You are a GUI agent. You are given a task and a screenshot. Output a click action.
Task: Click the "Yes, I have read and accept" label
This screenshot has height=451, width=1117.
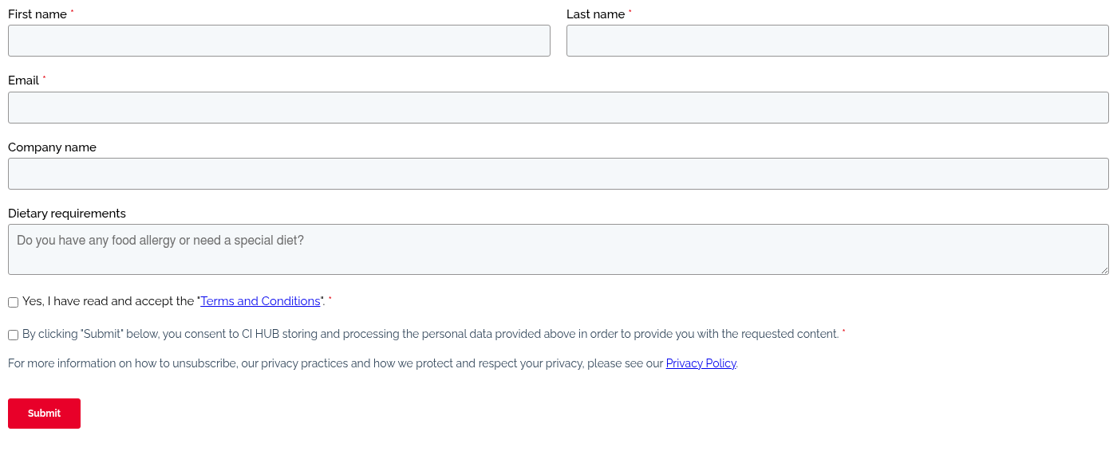109,301
